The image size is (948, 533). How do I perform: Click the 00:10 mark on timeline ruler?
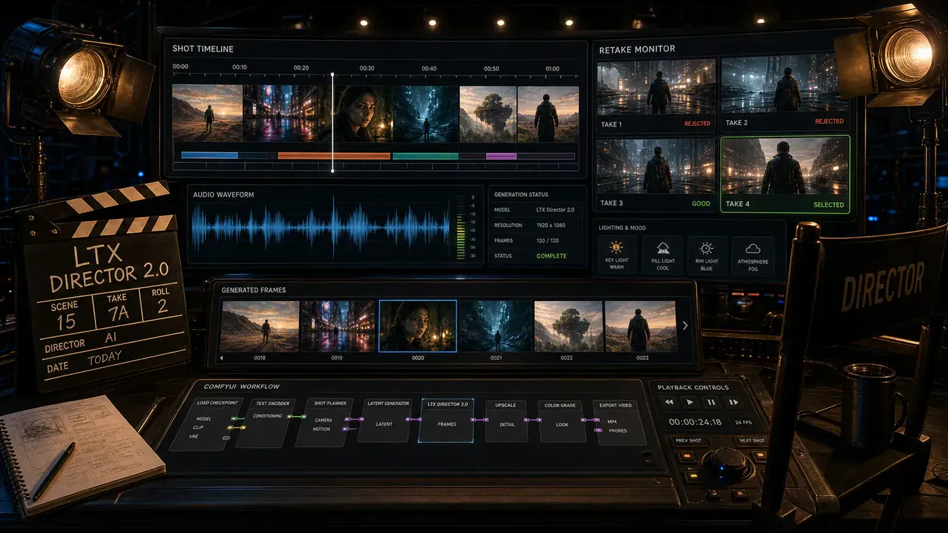click(x=240, y=68)
